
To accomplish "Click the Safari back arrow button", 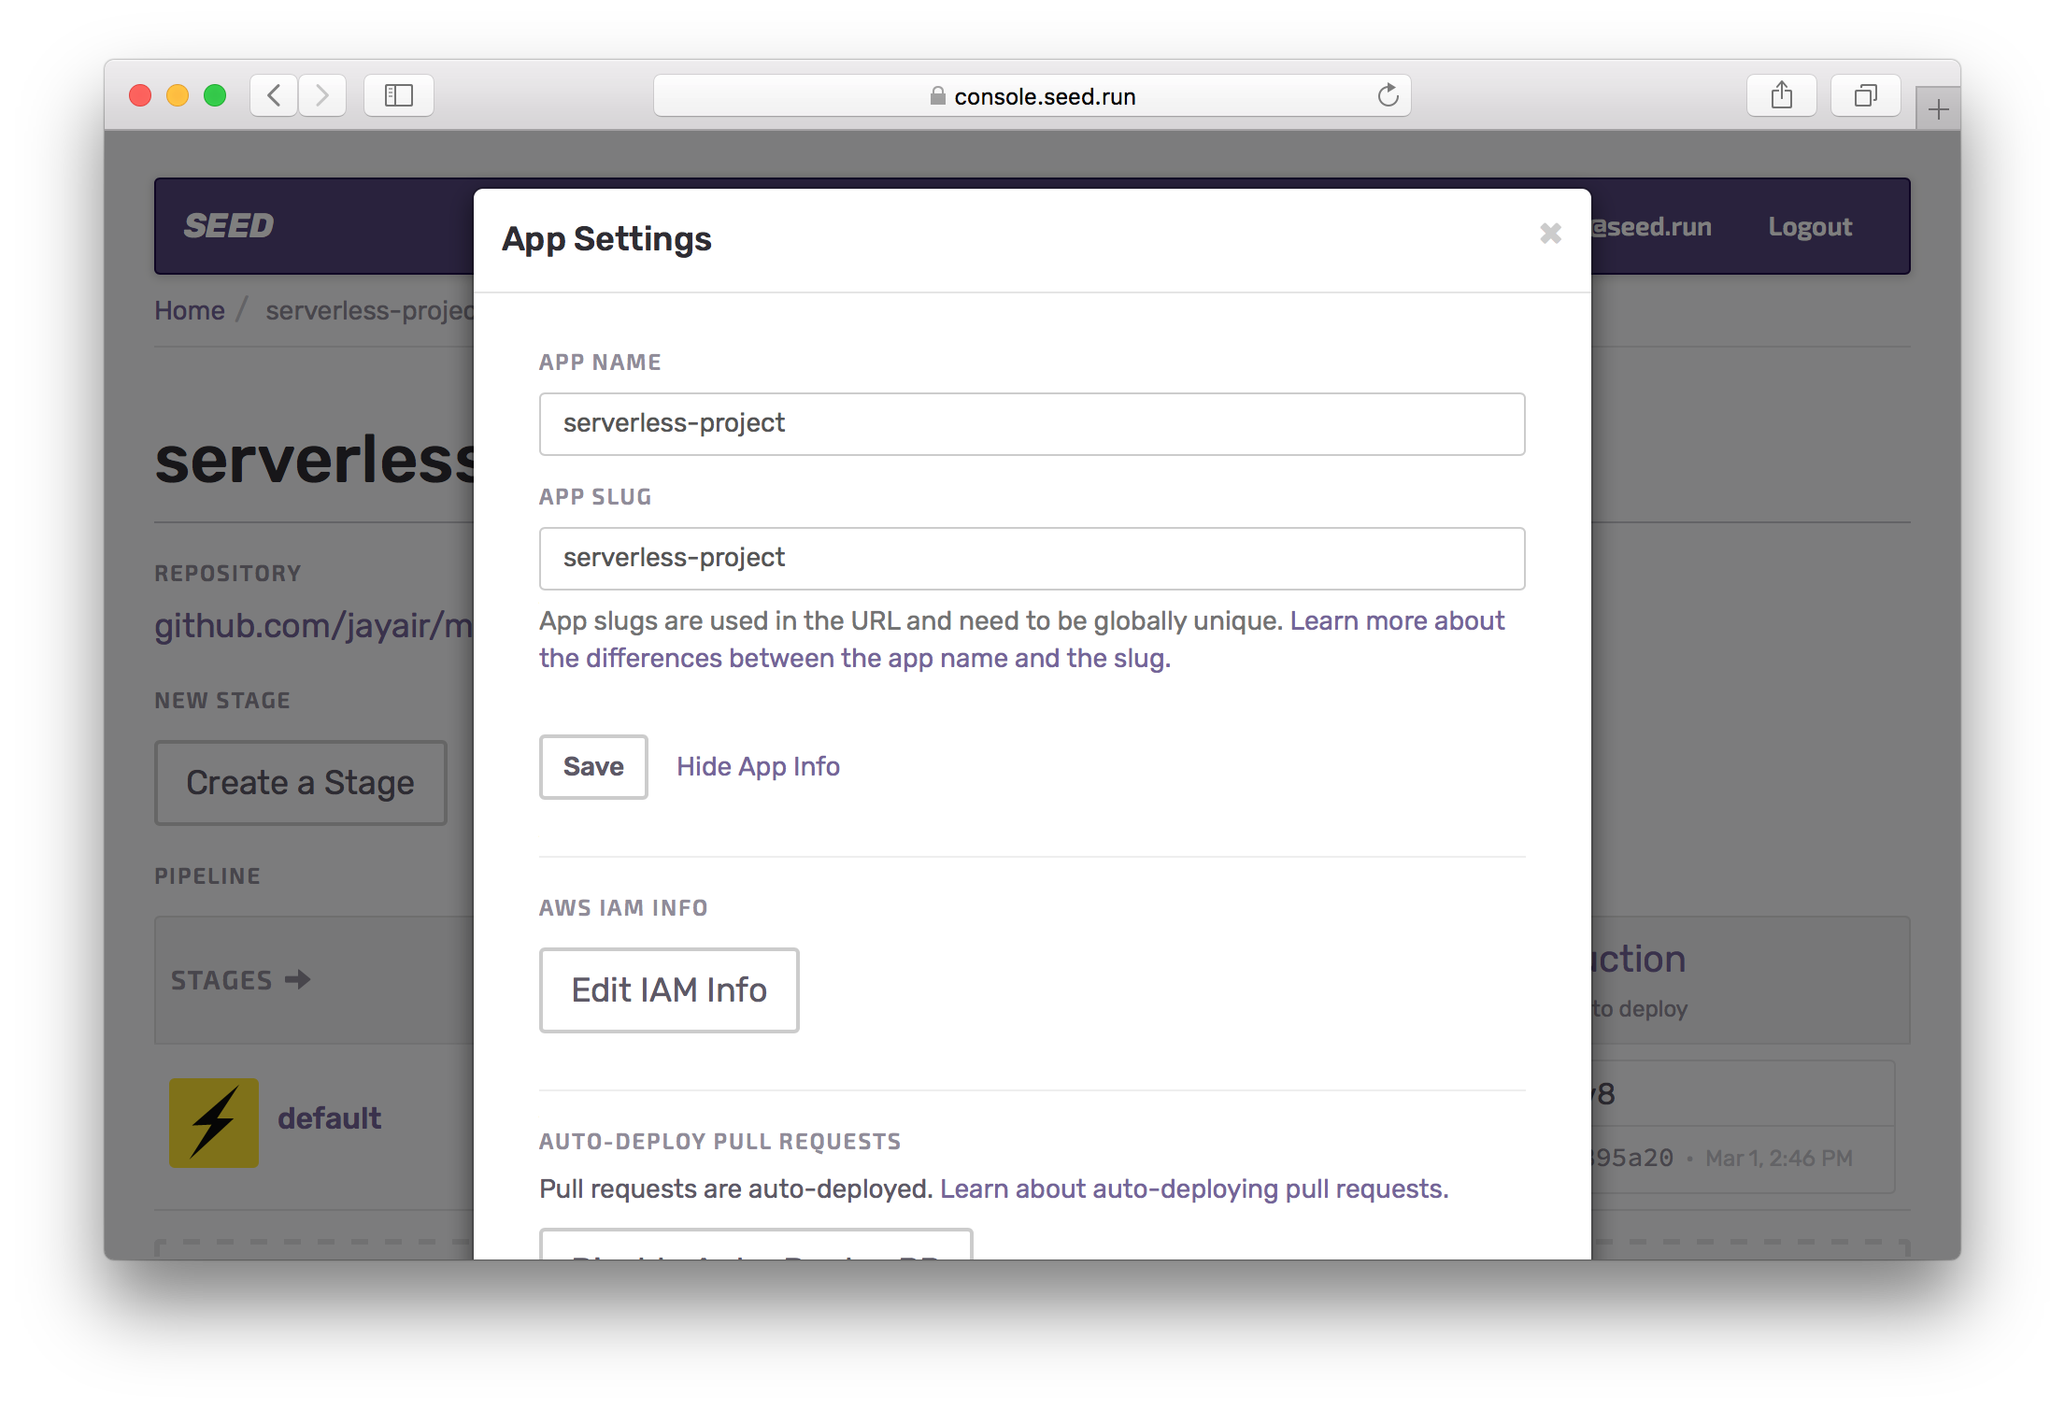I will (x=274, y=95).
